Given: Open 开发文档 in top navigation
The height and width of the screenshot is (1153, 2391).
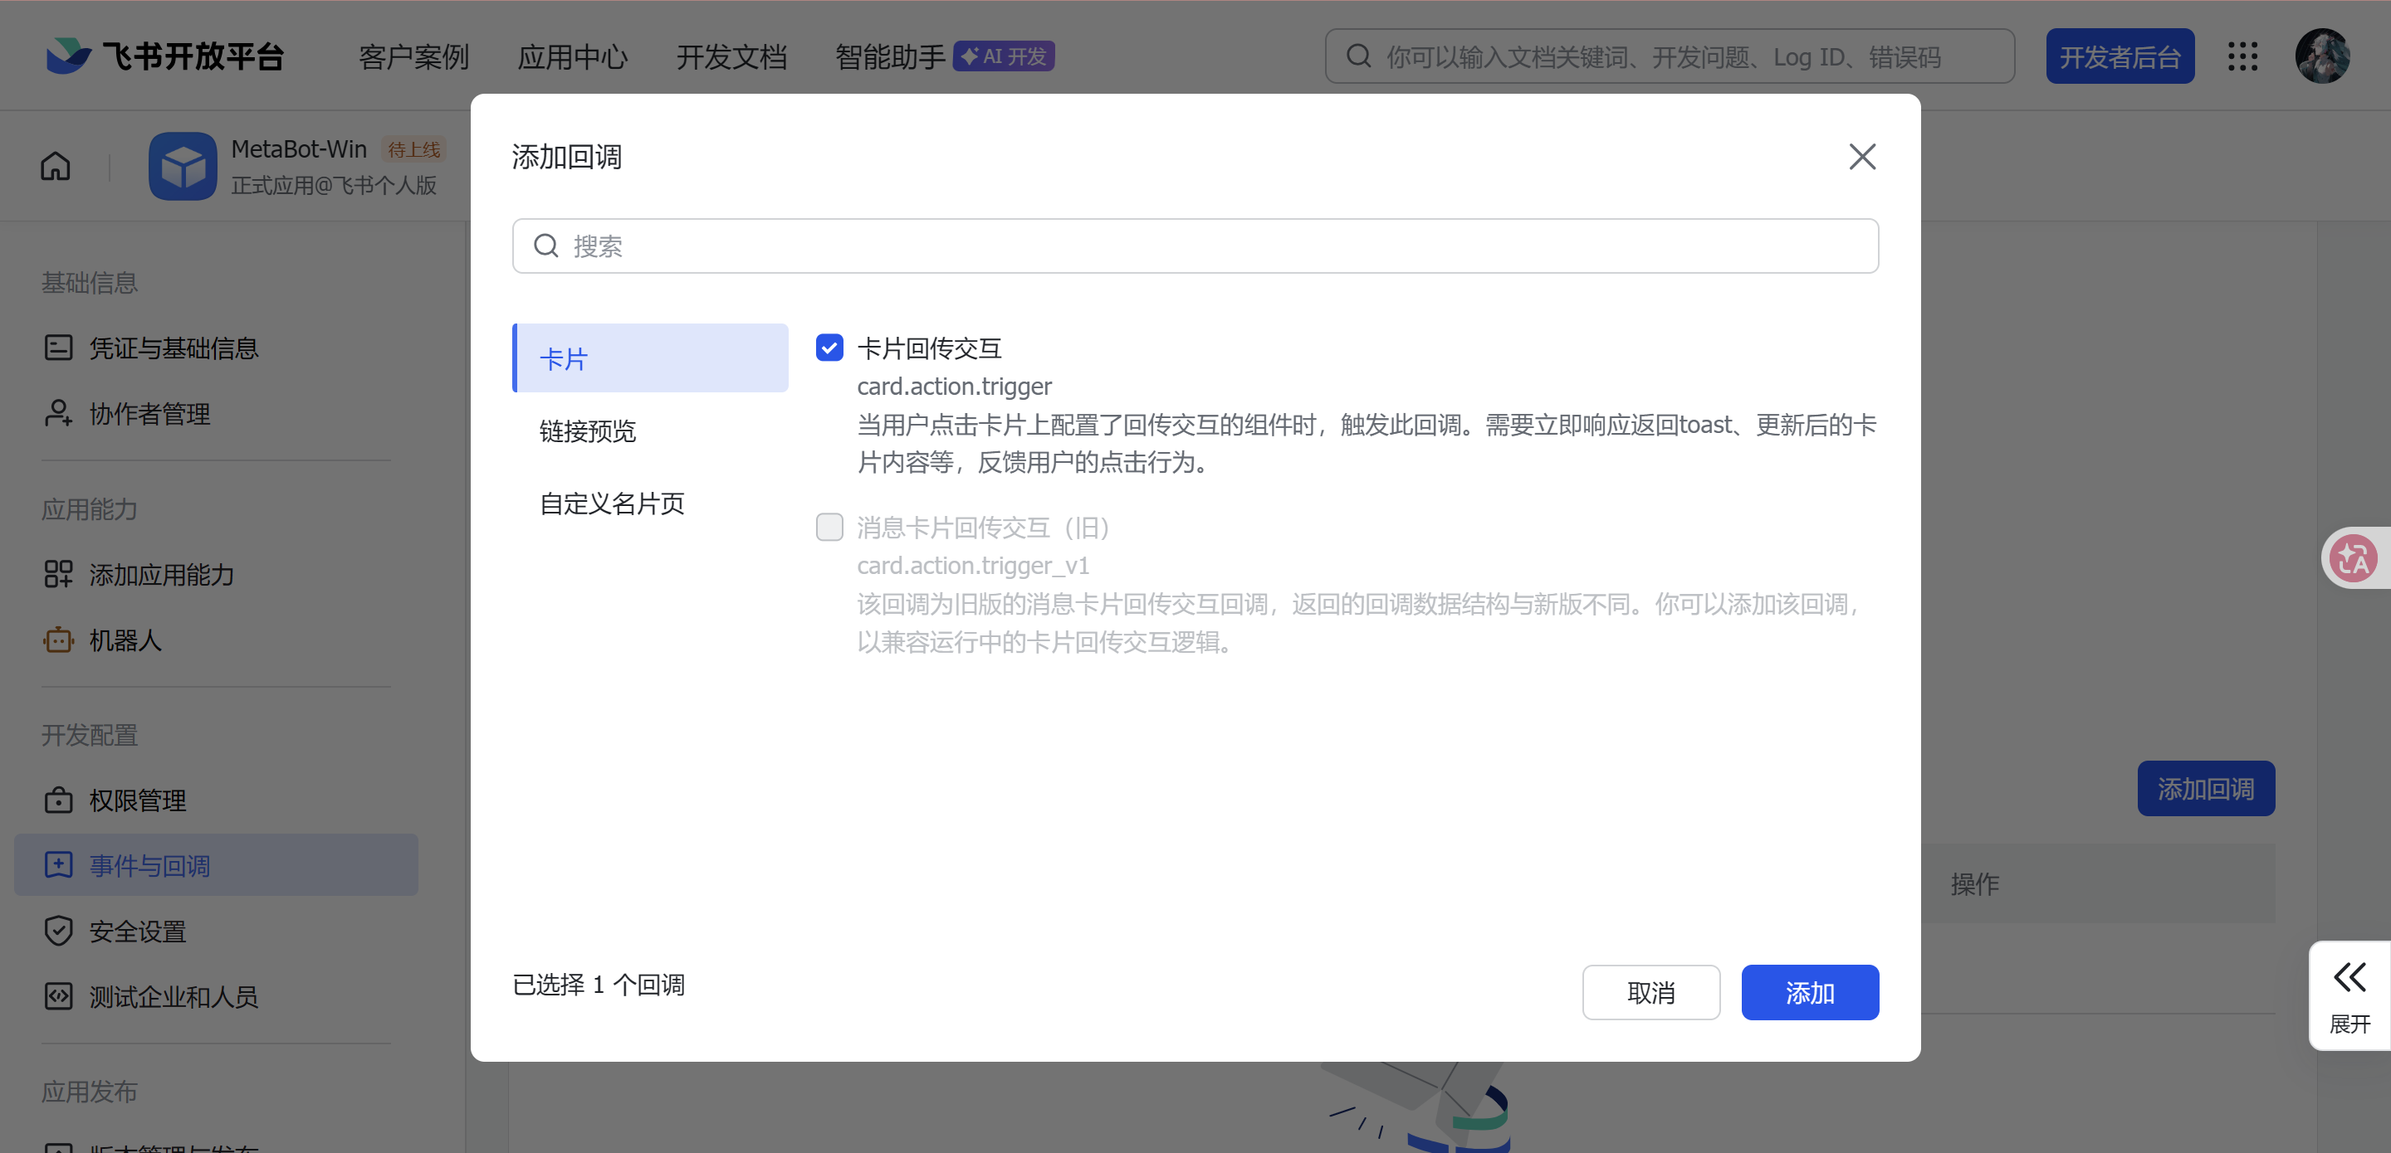Looking at the screenshot, I should (731, 57).
